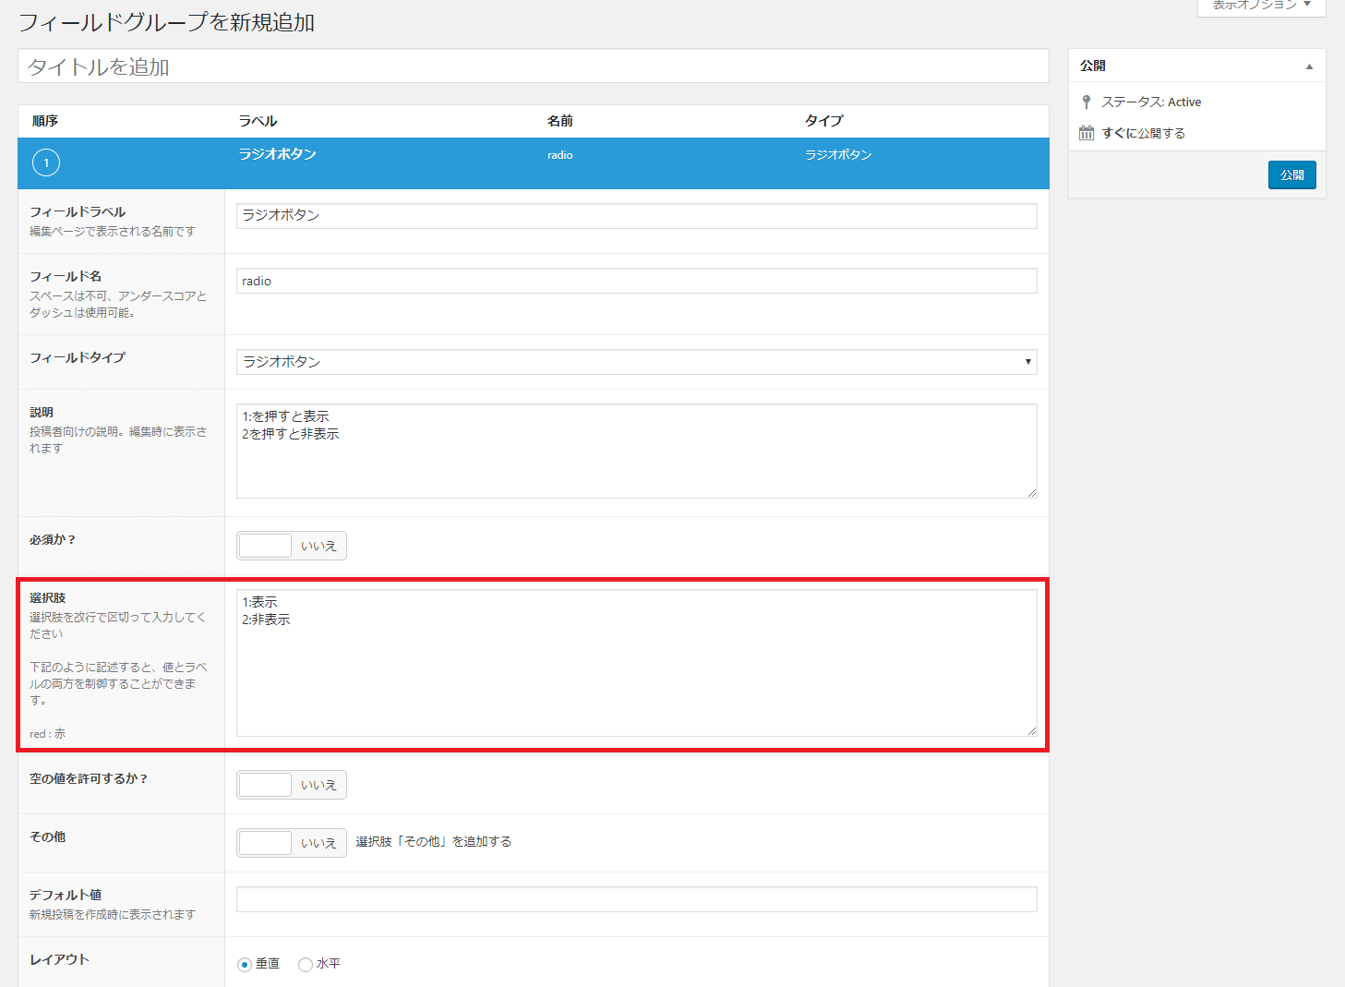Click the 順序 column header

pyautogui.click(x=45, y=121)
